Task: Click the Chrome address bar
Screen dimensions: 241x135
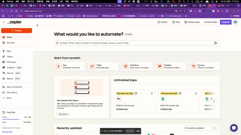Action: click(98, 11)
